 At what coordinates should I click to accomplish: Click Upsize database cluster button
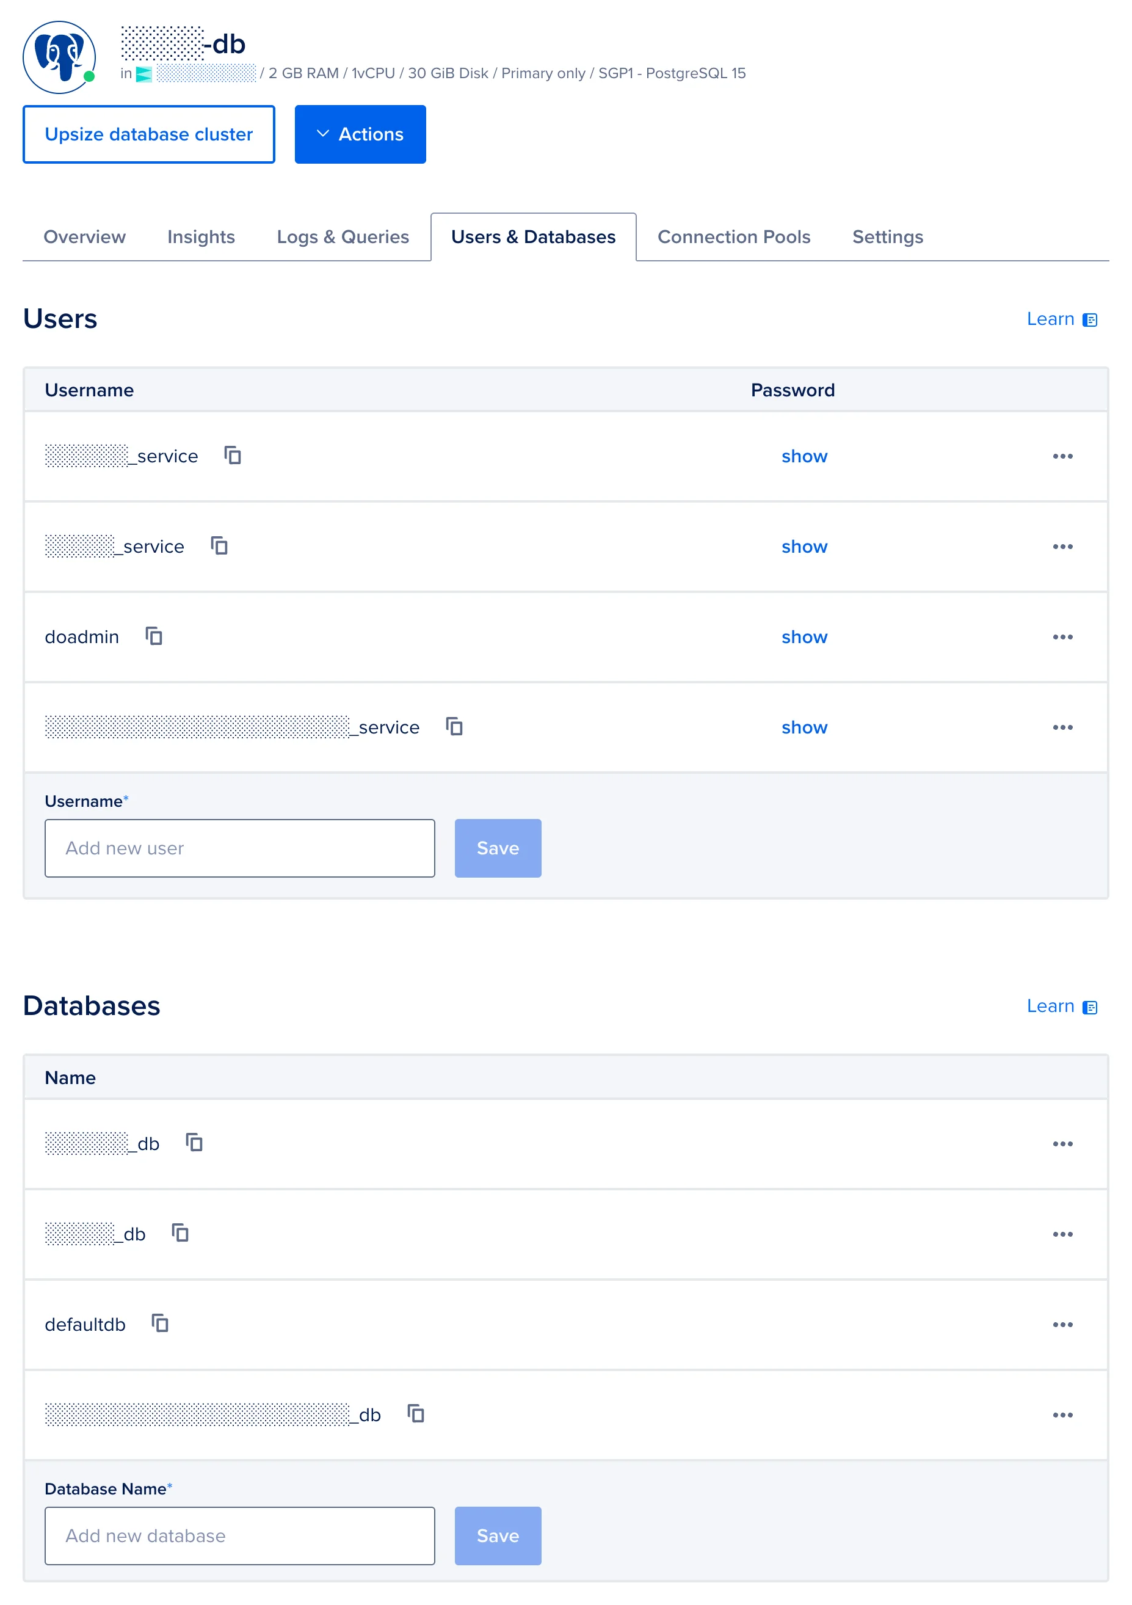click(x=149, y=134)
